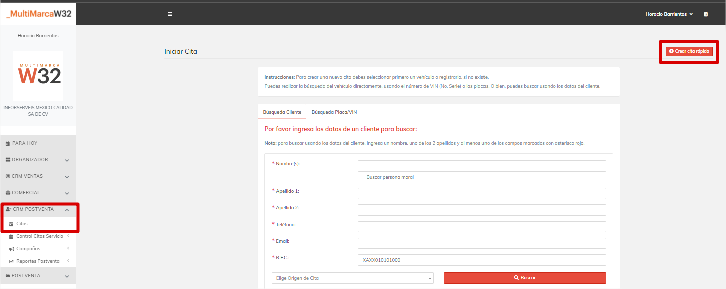The width and height of the screenshot is (726, 289).
Task: Open the Campañas megaphone item
Action: tap(28, 249)
